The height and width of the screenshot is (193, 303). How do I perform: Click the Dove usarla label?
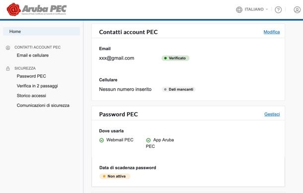pyautogui.click(x=111, y=131)
